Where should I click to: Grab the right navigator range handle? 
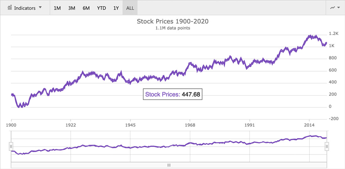327,146
